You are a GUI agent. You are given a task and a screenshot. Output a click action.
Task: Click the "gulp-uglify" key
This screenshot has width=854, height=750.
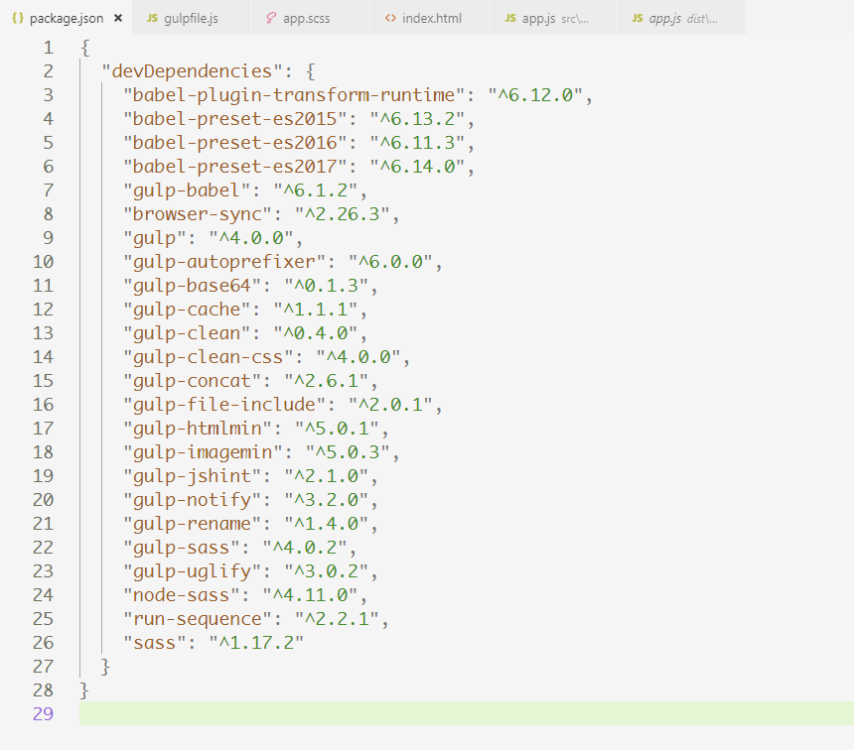coord(193,571)
